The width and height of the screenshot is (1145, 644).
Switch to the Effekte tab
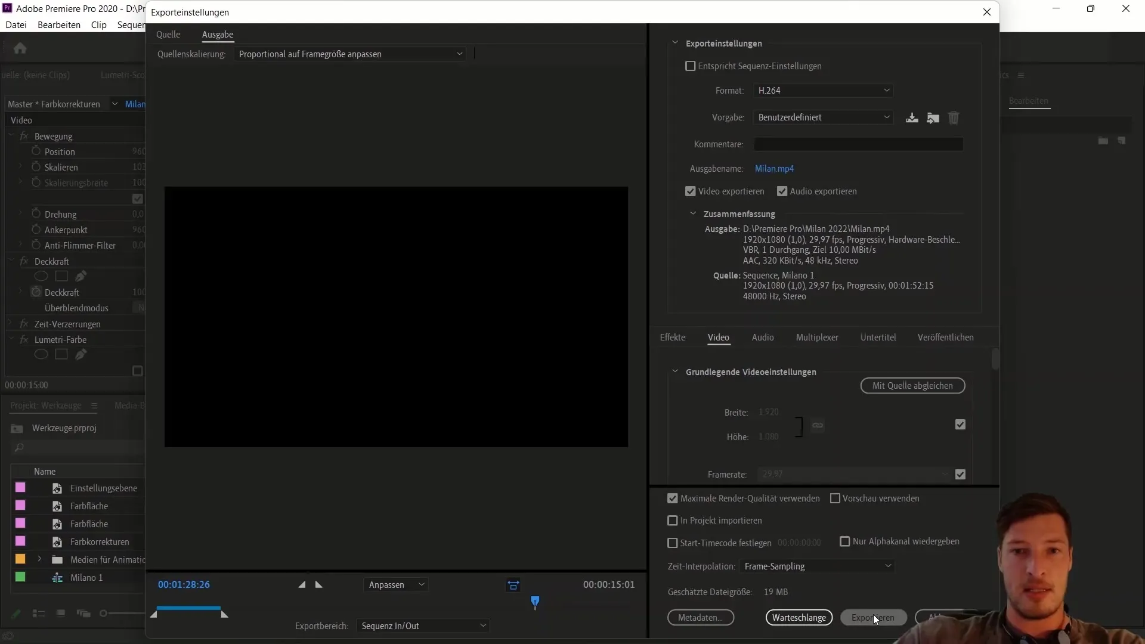click(x=673, y=338)
